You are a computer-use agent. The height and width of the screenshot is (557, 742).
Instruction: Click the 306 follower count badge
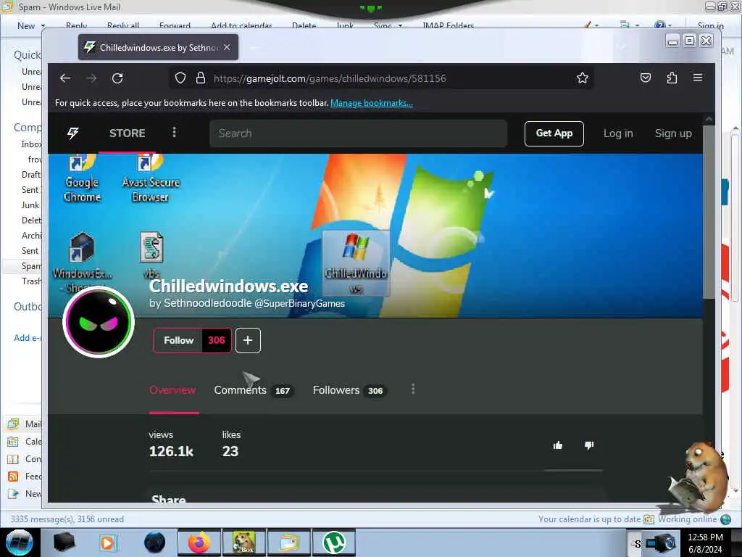tap(217, 340)
